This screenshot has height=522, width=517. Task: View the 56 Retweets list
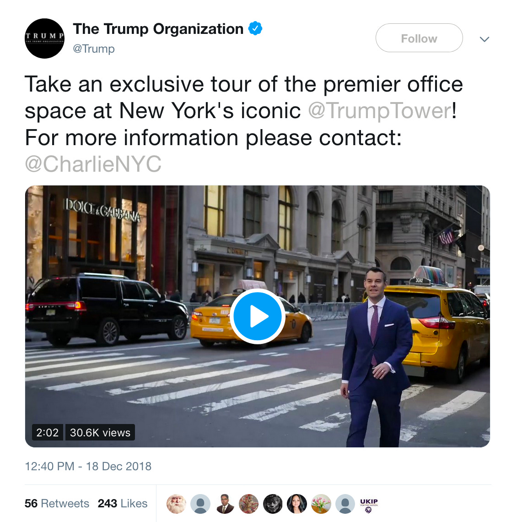click(x=57, y=503)
